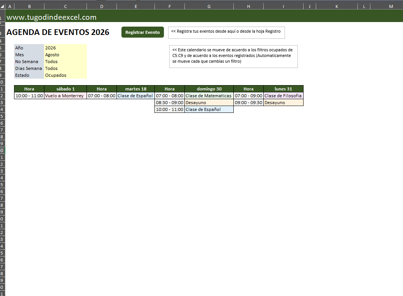This screenshot has height=296, width=403.
Task: Click the Mes label cell
Action: click(x=29, y=55)
